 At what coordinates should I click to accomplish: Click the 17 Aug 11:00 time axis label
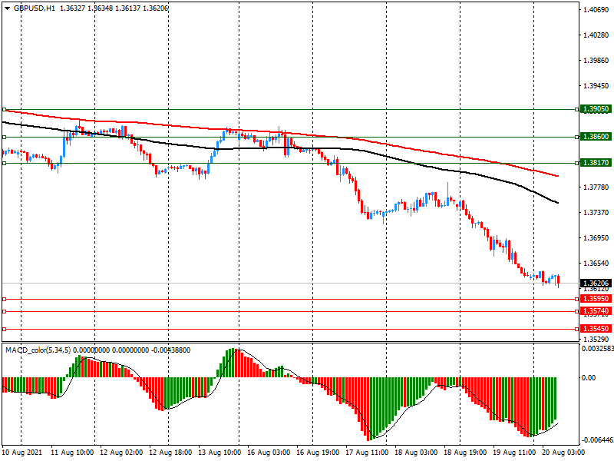367,453
